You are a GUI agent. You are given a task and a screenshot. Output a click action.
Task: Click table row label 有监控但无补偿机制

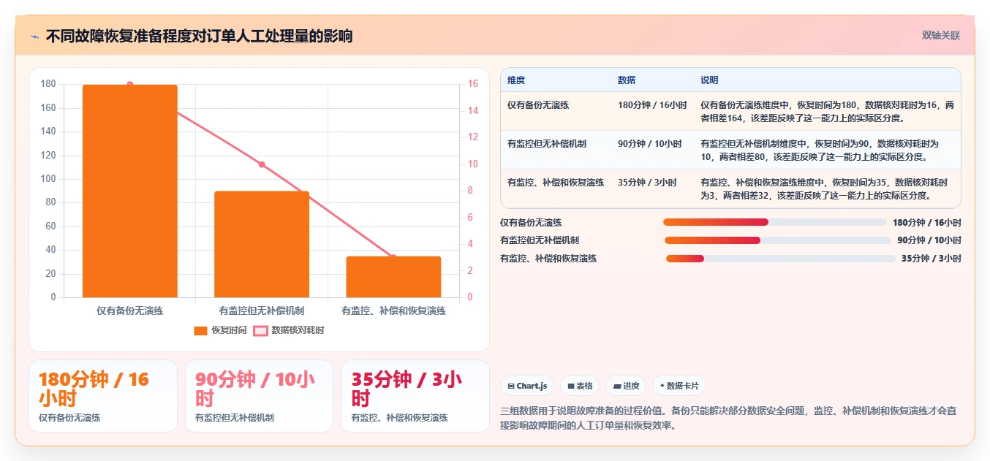click(x=547, y=144)
